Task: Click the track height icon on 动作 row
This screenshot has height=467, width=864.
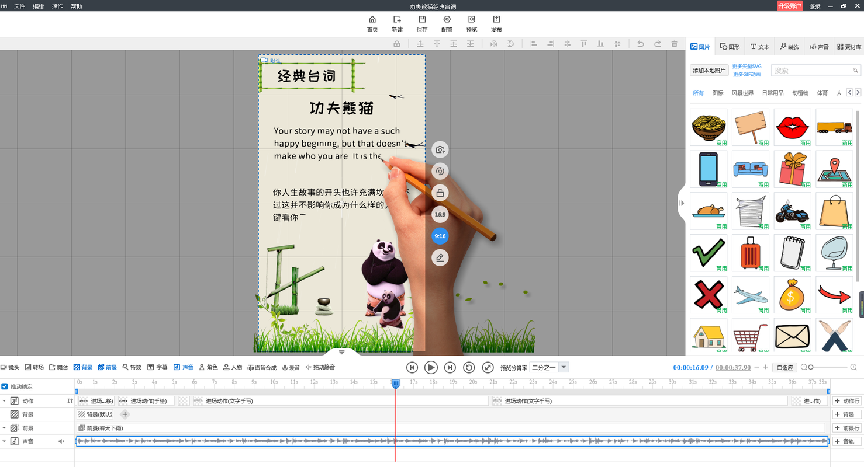Action: pos(70,401)
